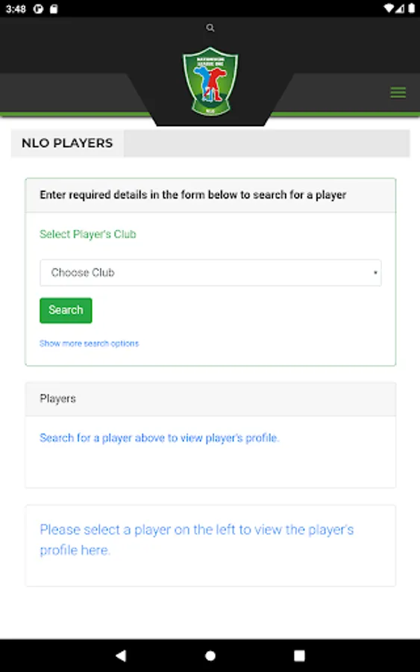Tap the clock time in status bar
Image resolution: width=420 pixels, height=672 pixels.
point(16,9)
